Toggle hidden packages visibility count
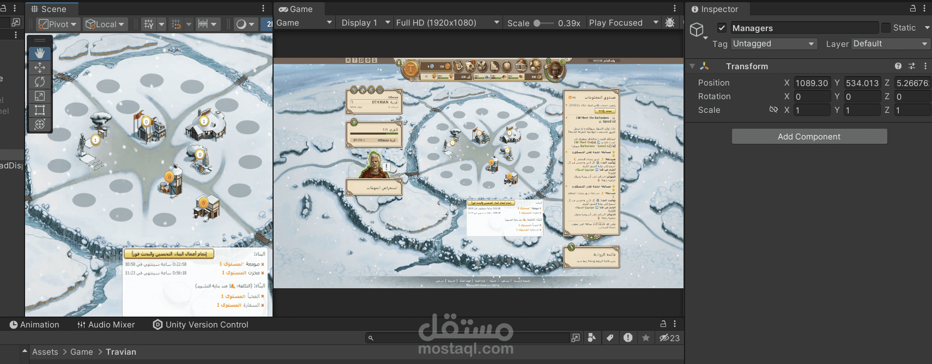The width and height of the screenshot is (932, 364). coord(669,338)
